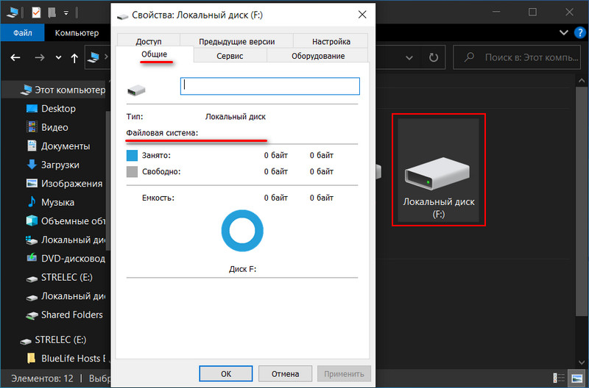589x388 pixels.
Task: Select the Локальный диск (F:) drive tile
Action: (x=438, y=170)
